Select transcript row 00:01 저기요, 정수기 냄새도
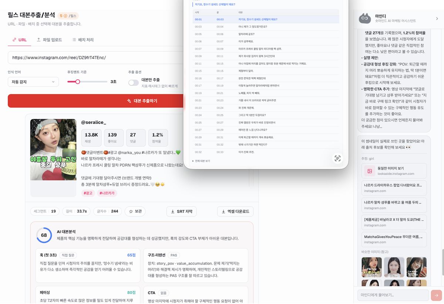The width and height of the screenshot is (444, 304). (266, 19)
